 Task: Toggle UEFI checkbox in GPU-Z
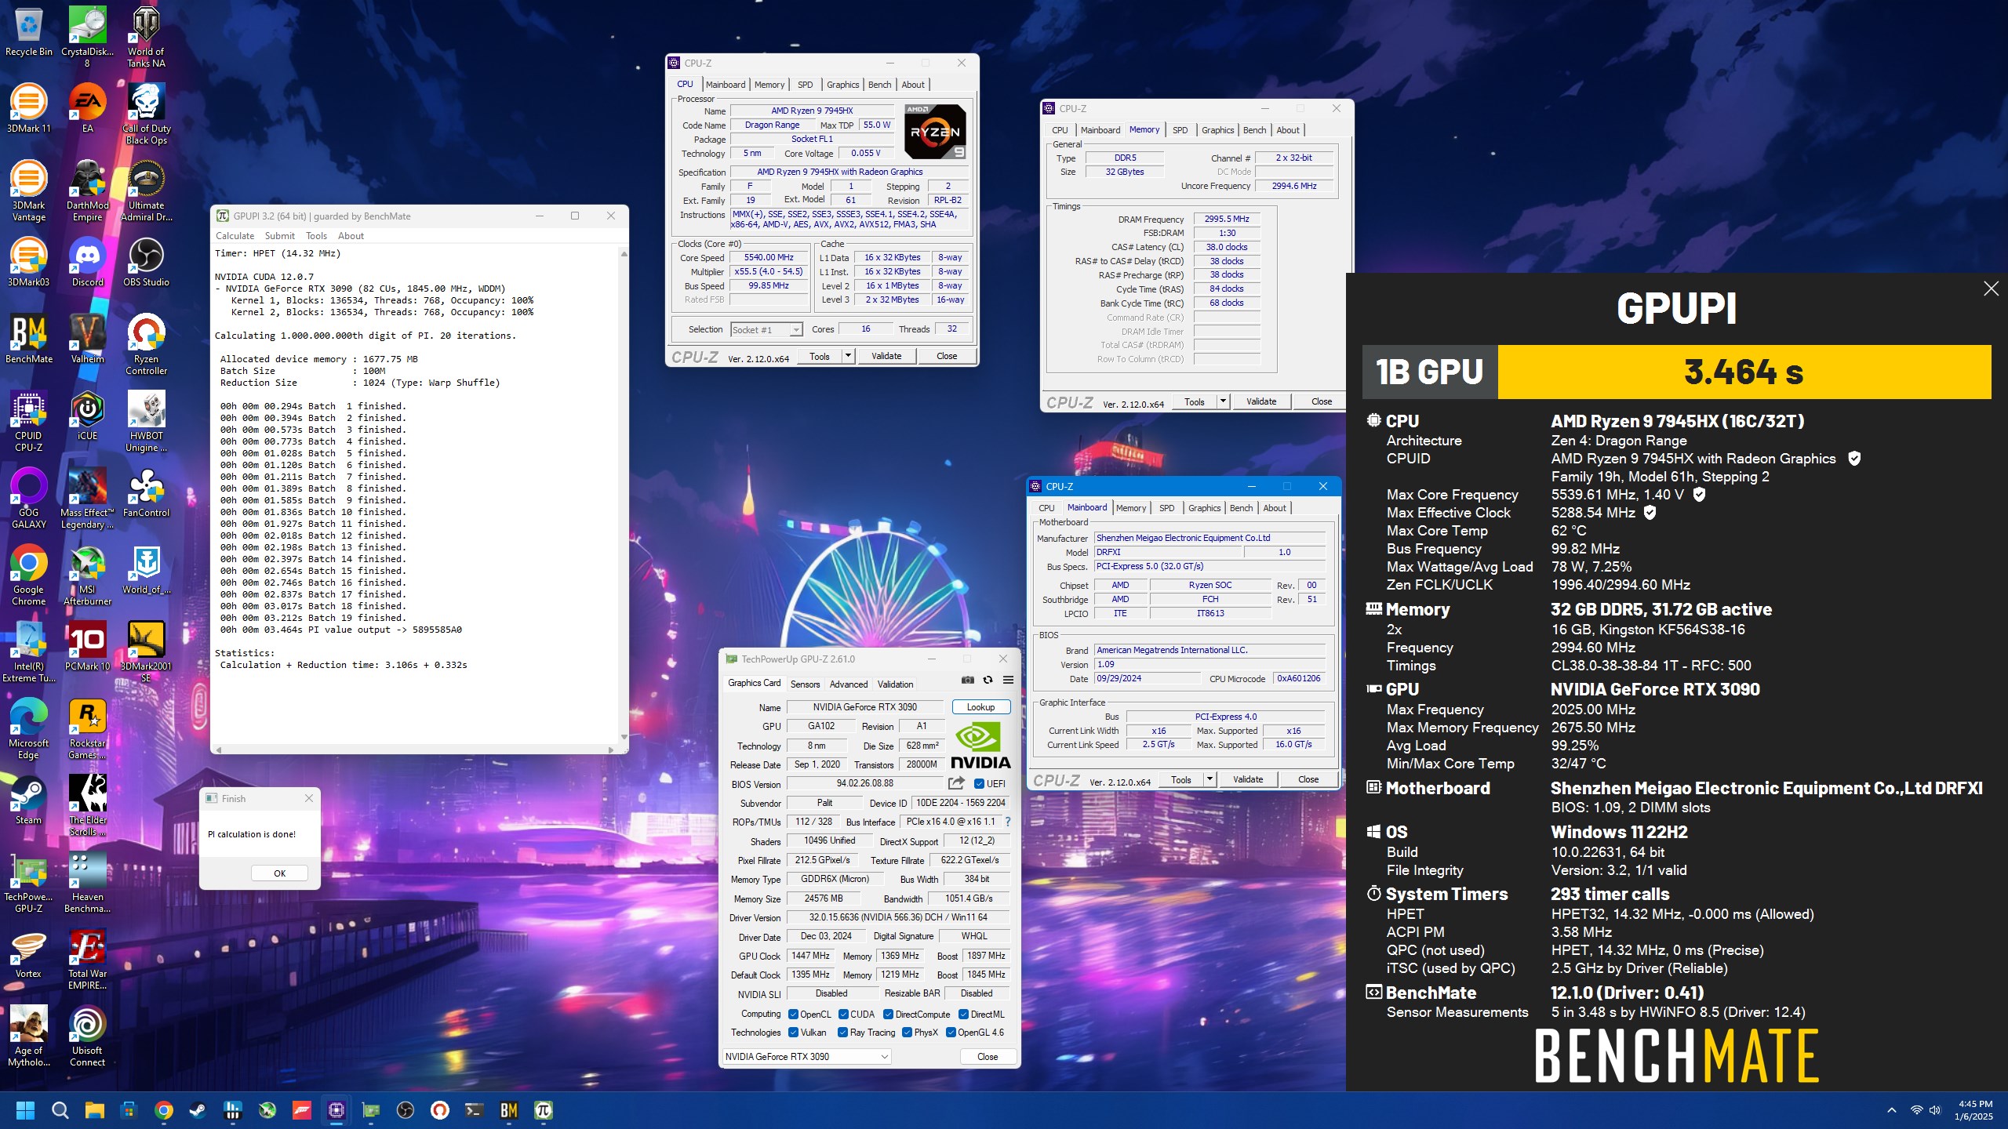tap(979, 783)
